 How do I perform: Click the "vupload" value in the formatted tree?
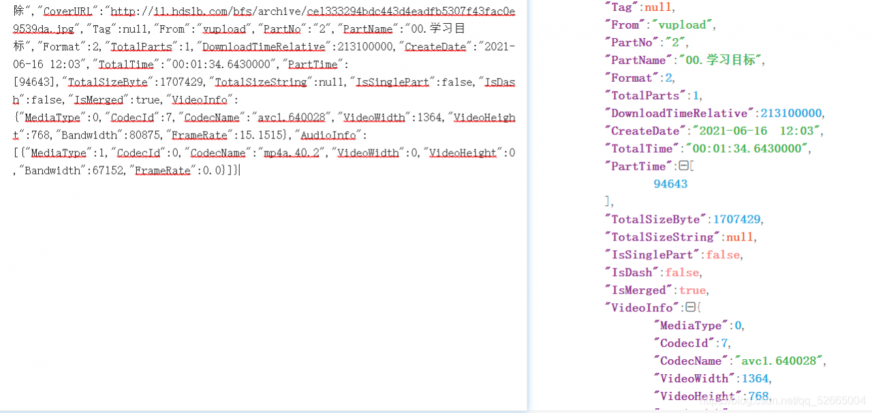(x=682, y=25)
